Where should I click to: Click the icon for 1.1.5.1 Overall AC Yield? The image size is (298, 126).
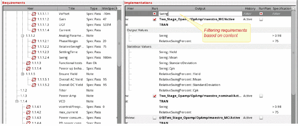(34, 79)
